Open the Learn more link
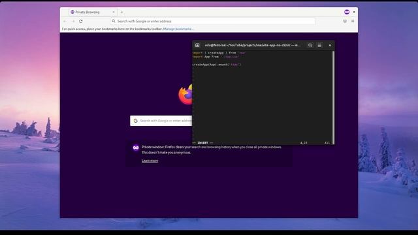Image resolution: width=418 pixels, height=235 pixels. pos(150,161)
